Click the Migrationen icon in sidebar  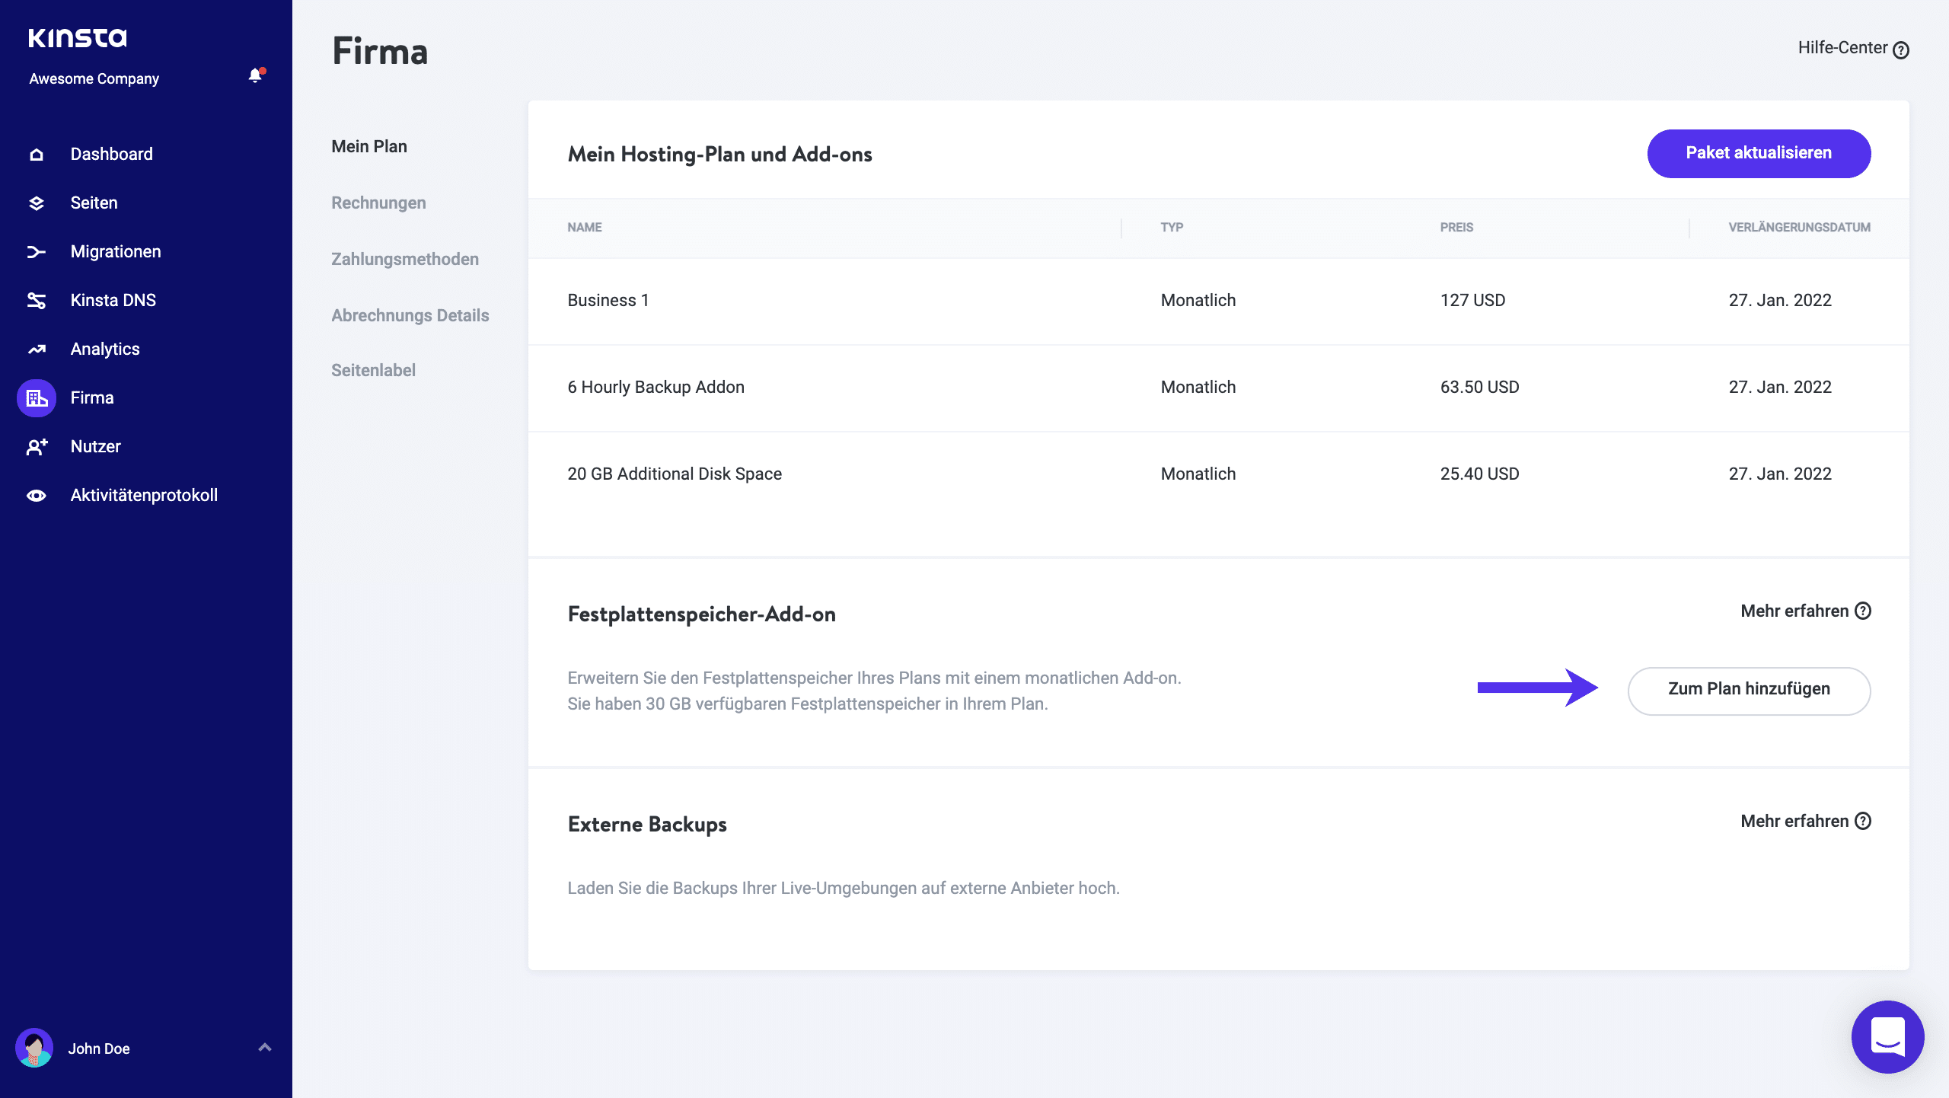[x=36, y=251]
